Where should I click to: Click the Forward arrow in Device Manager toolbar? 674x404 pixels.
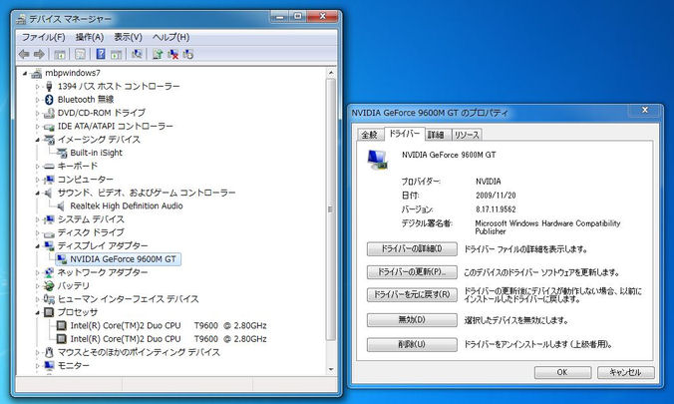pyautogui.click(x=39, y=54)
